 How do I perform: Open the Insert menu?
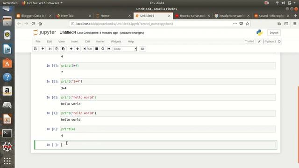(x=75, y=42)
